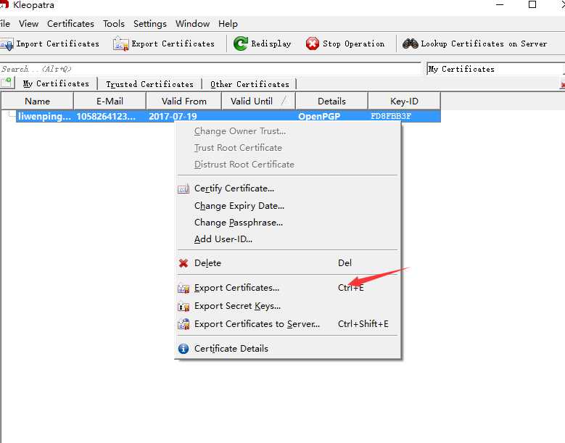Open the View menu

28,24
